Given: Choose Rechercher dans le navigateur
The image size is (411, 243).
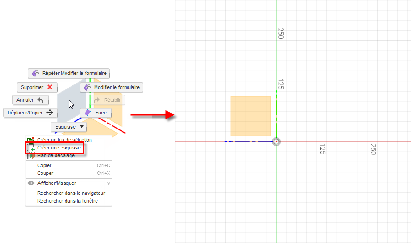Looking at the screenshot, I should point(71,193).
